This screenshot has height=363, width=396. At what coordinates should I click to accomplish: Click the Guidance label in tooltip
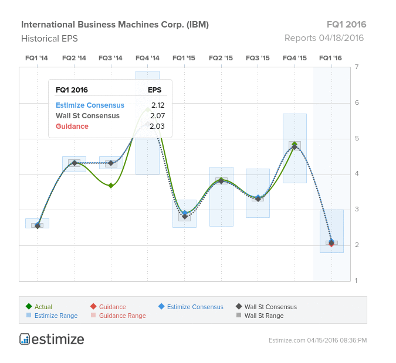tap(72, 126)
